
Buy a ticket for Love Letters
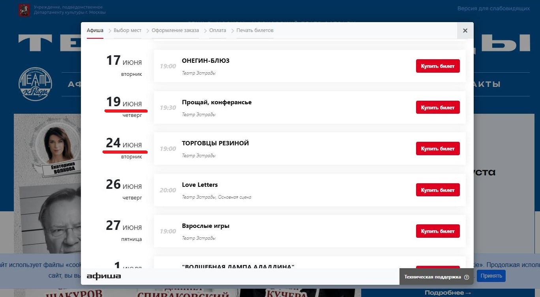[x=438, y=190]
